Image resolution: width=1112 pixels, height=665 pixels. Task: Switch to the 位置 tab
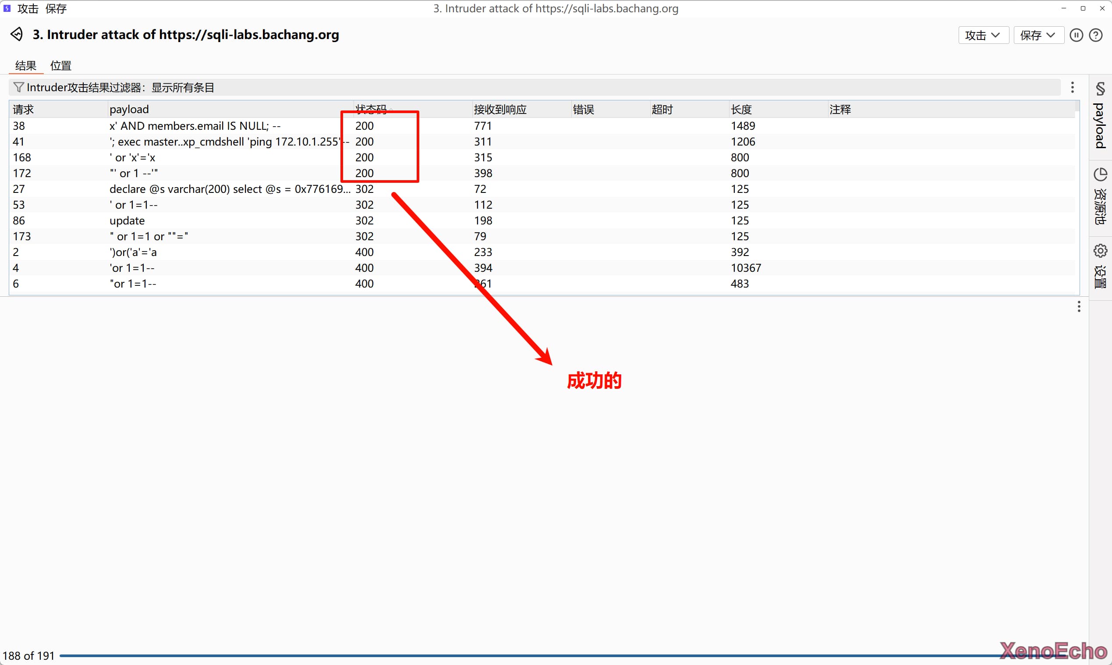[61, 65]
